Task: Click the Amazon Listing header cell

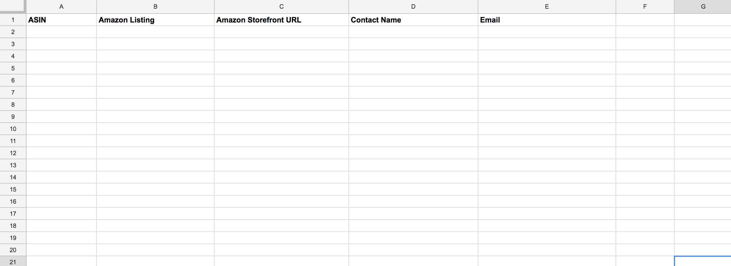Action: point(155,20)
